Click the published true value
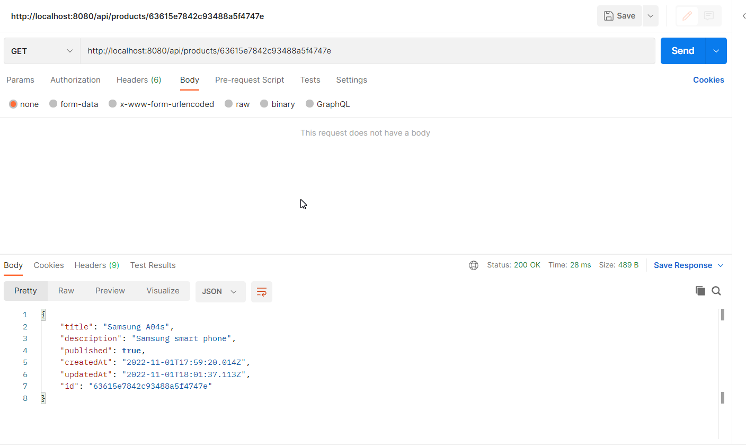This screenshot has width=746, height=447. click(131, 351)
